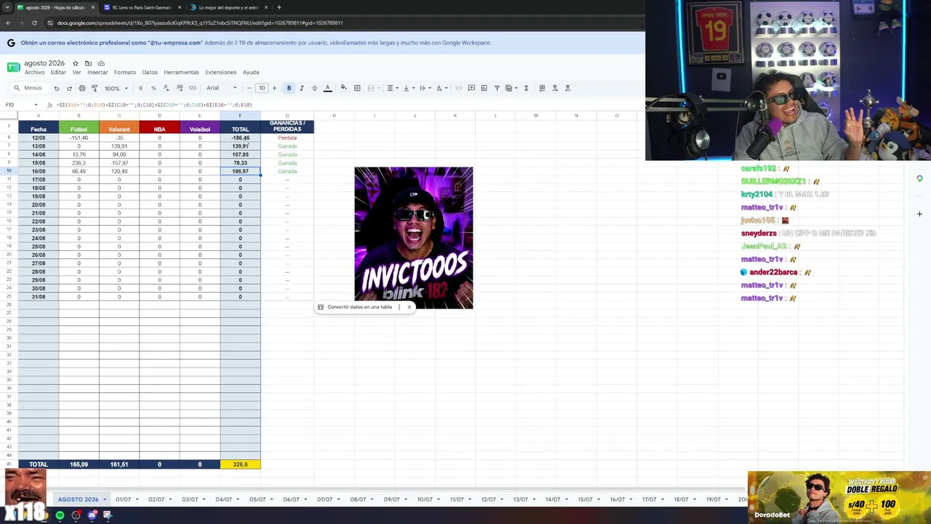Open the Extensiones menu
This screenshot has width=931, height=524.
coord(220,73)
